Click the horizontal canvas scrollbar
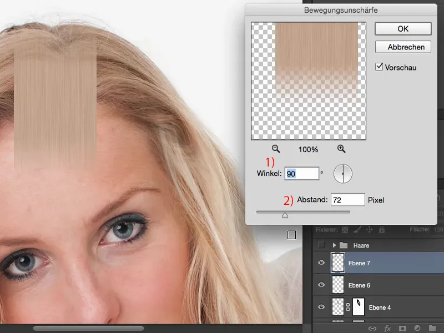Viewport: 444px width, 333px height. pyautogui.click(x=88, y=329)
